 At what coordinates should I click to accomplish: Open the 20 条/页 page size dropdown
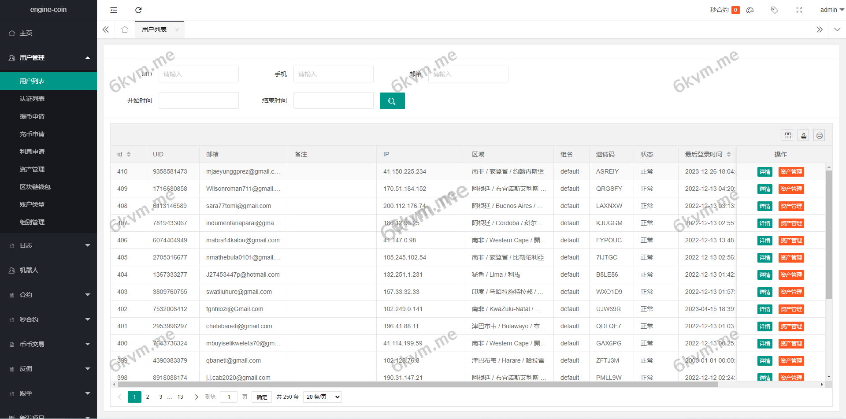[322, 397]
